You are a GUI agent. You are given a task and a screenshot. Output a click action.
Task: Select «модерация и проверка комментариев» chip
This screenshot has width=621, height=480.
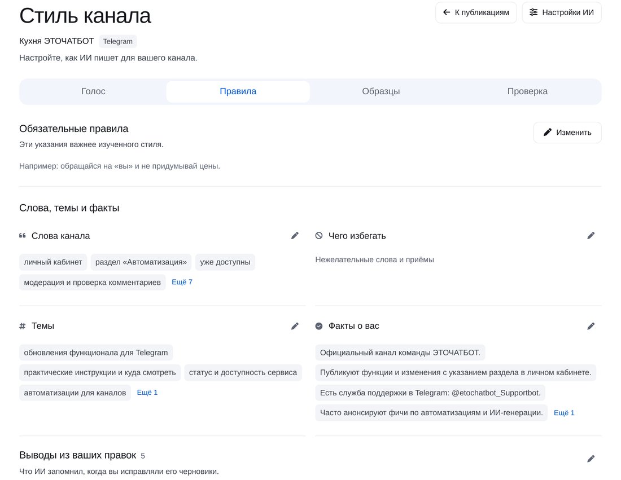pyautogui.click(x=92, y=282)
